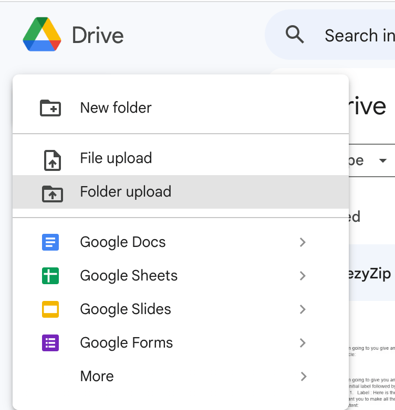Click the Drive title text
Image resolution: width=395 pixels, height=410 pixels.
98,35
